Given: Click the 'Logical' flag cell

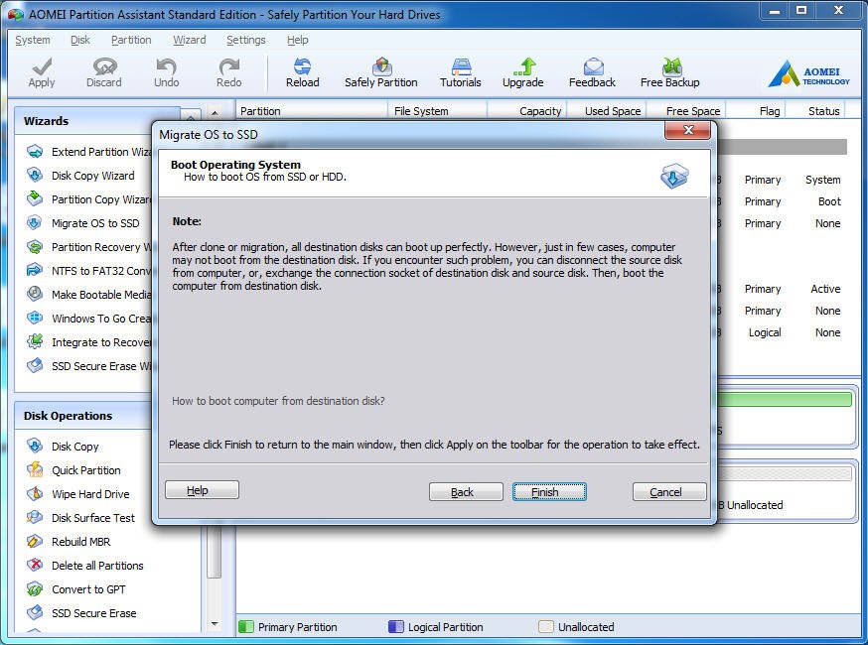Looking at the screenshot, I should pyautogui.click(x=765, y=332).
